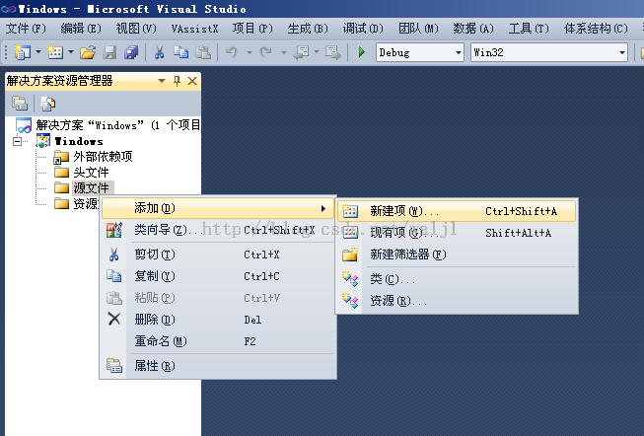Choose 类向导(Z) in the context menu
644x436 pixels.
(218, 230)
